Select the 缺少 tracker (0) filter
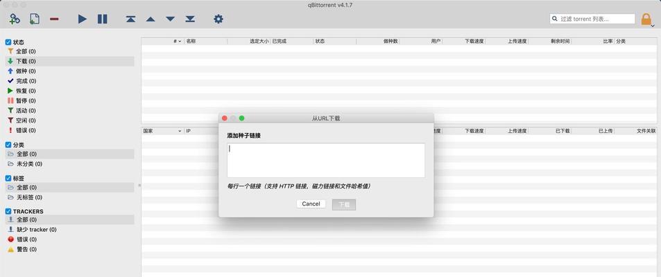 [x=69, y=229]
